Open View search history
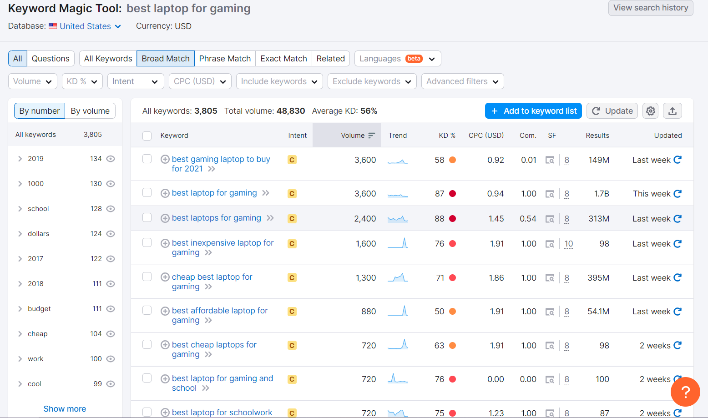This screenshot has height=418, width=708. [x=651, y=8]
